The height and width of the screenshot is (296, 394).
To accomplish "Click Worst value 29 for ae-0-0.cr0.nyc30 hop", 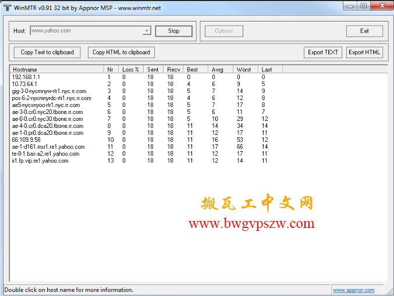I will [240, 119].
